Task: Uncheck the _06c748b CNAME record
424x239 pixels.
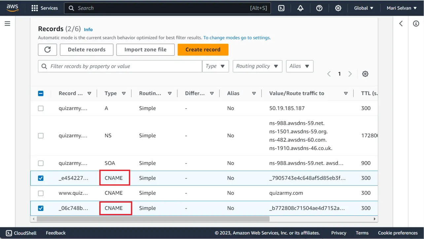Action: 41,208
